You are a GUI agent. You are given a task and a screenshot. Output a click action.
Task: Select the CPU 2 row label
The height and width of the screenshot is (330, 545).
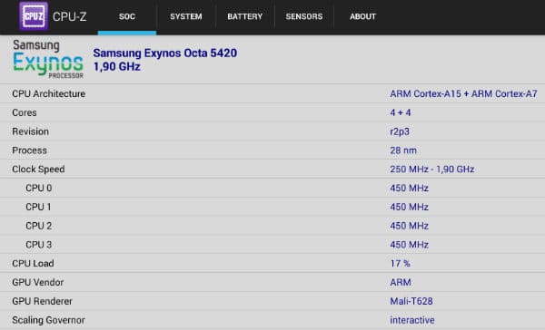tap(38, 226)
